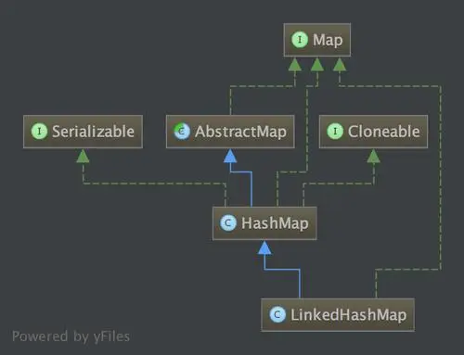464x355 pixels.
Task: Select the Serializable node label
Action: tap(93, 132)
